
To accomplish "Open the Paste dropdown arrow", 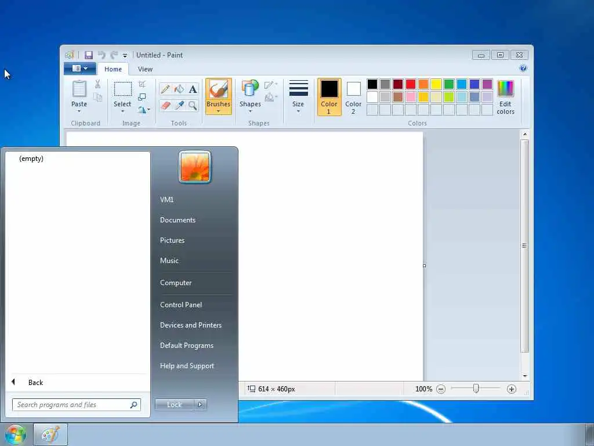I will point(79,111).
